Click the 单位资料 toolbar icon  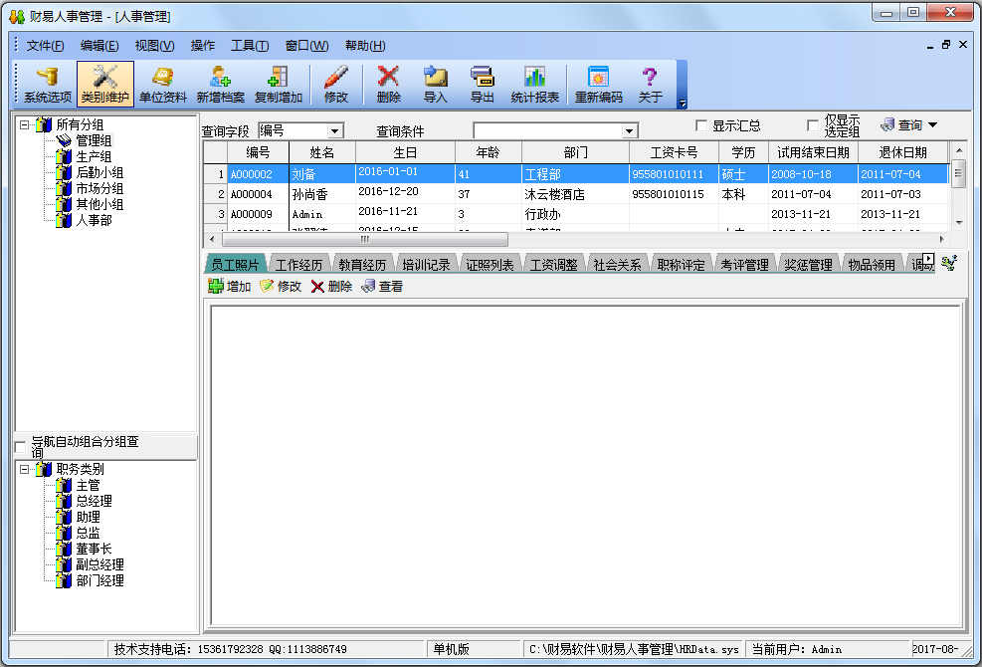point(163,85)
